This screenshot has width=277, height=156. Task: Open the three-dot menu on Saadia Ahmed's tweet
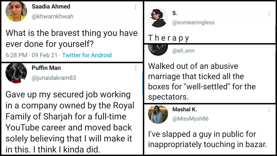click(136, 7)
